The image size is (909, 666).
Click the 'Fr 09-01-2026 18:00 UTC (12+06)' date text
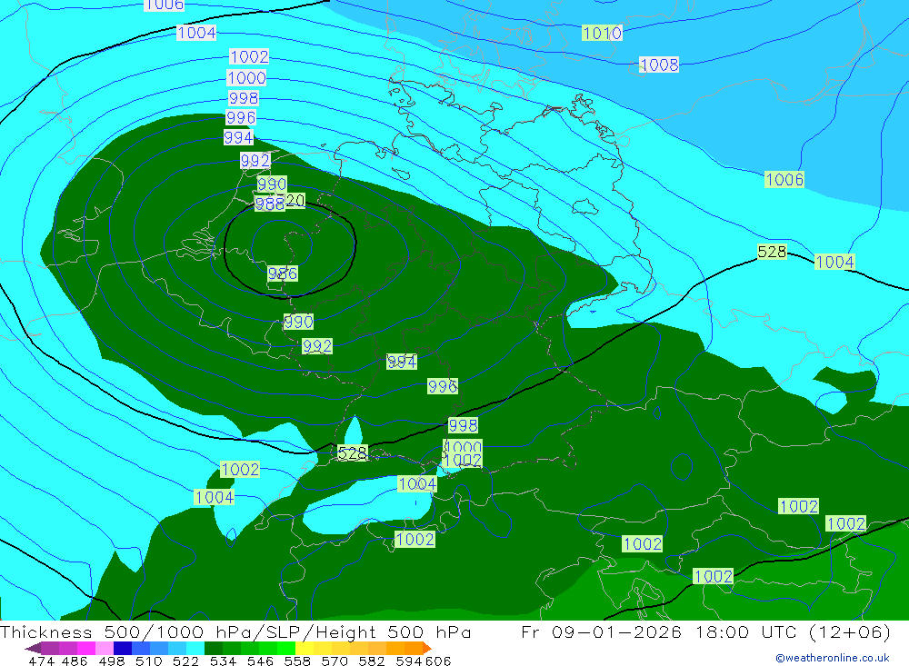tap(705, 631)
